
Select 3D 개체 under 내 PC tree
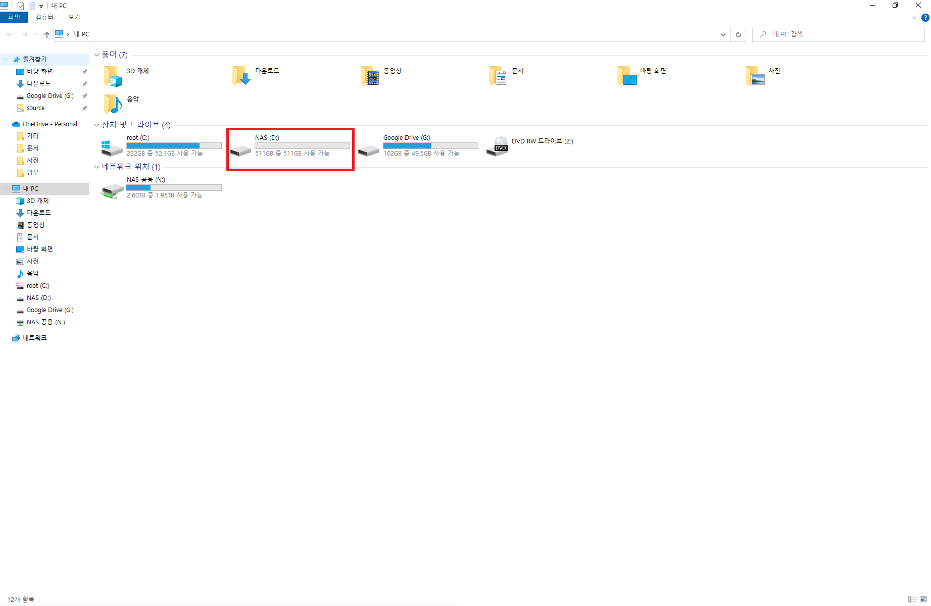[38, 201]
